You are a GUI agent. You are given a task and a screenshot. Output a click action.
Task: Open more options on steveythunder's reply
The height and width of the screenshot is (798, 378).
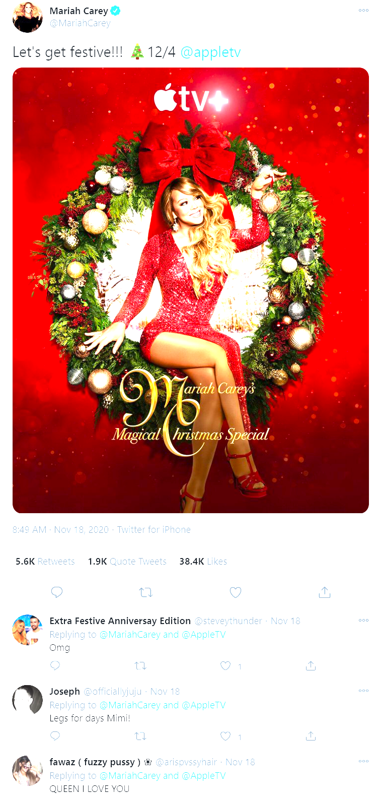363,621
